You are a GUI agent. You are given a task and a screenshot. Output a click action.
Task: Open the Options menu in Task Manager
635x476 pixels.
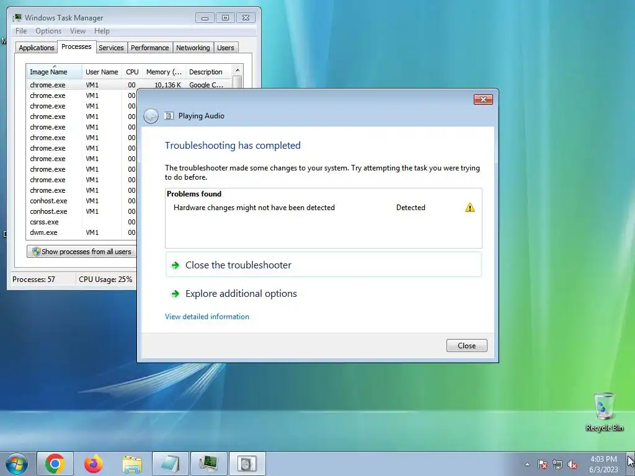(x=48, y=31)
